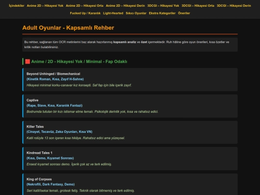This screenshot has height=195, width=260.
Task: Select 3DCGI – Hikayesi Orta link
Action: point(198,6)
